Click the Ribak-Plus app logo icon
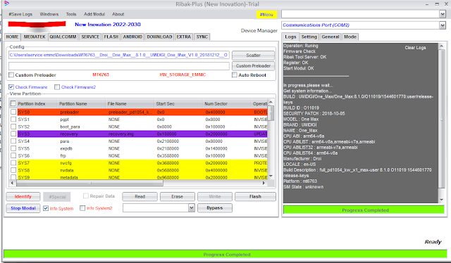Screen dimensions: 451x263 click(x=6, y=4)
